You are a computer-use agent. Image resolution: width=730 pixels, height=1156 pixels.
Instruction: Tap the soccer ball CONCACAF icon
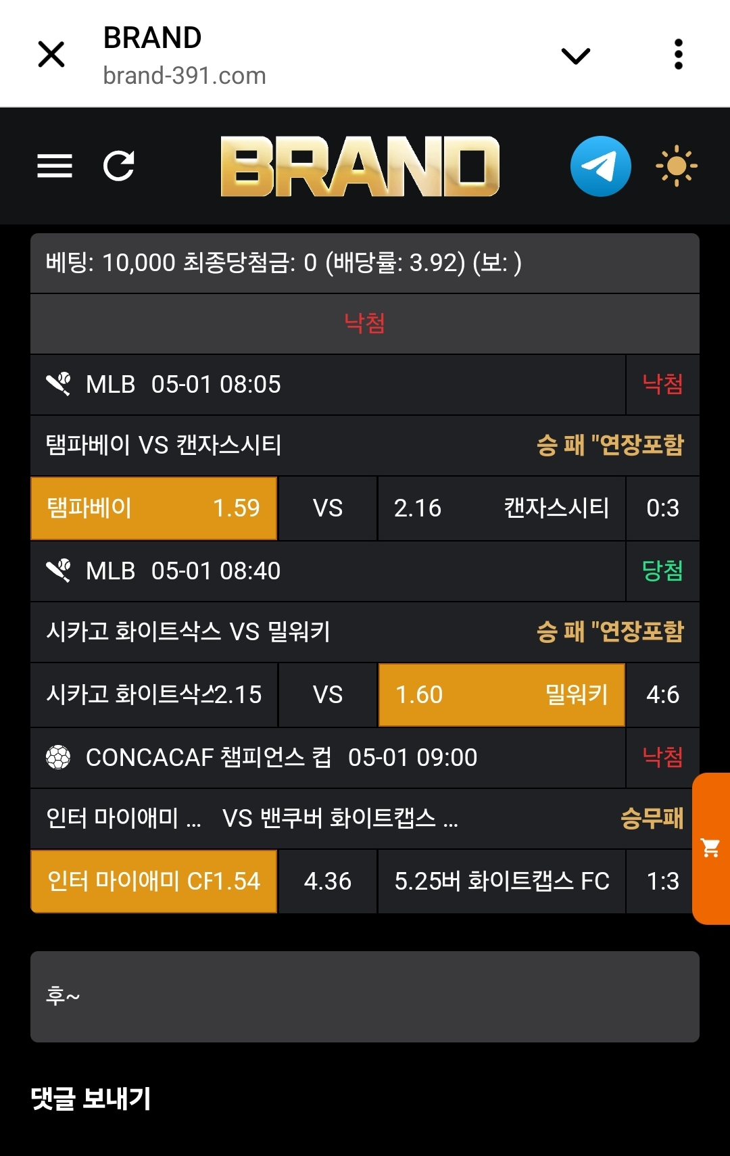tap(58, 757)
